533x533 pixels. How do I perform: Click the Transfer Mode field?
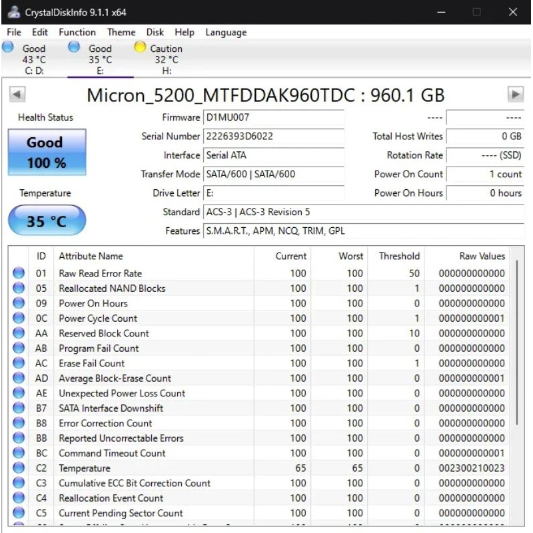(274, 175)
